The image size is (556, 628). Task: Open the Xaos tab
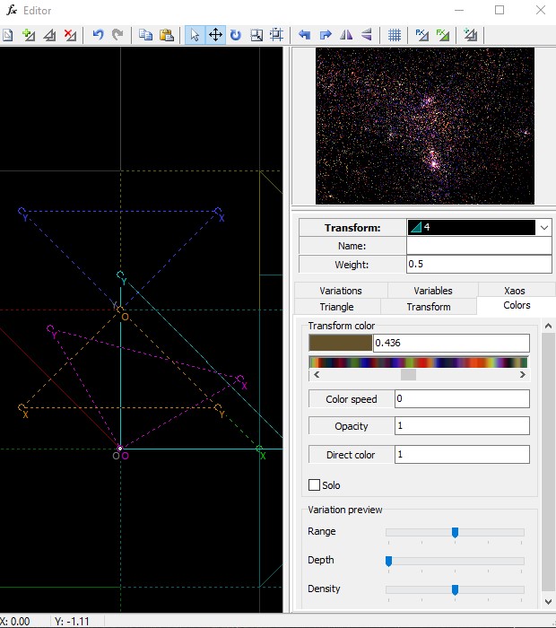pos(515,291)
